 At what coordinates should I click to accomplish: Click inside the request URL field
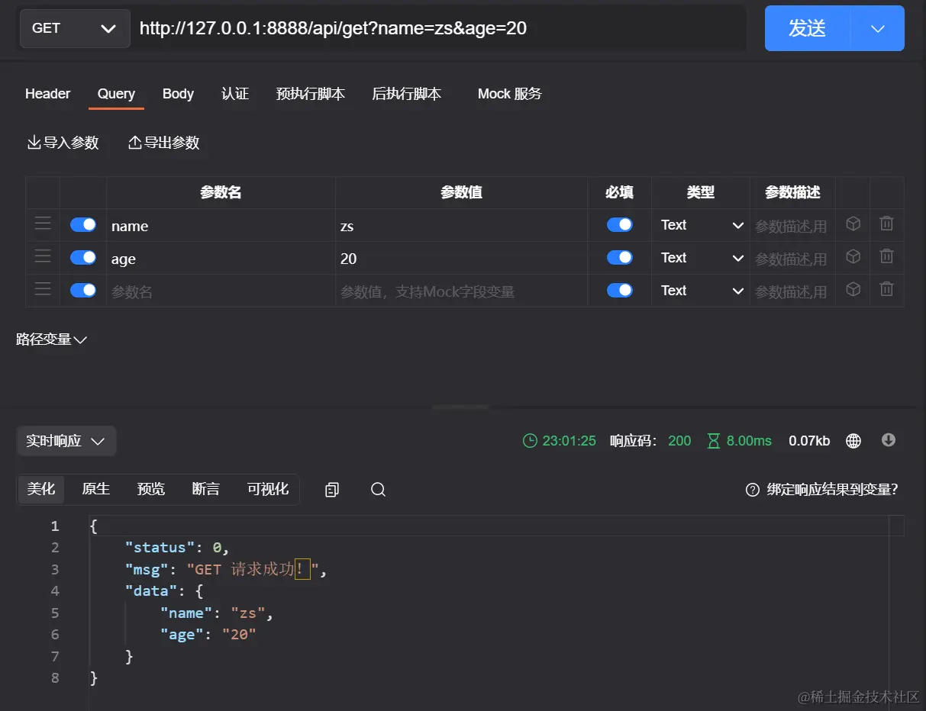click(443, 28)
